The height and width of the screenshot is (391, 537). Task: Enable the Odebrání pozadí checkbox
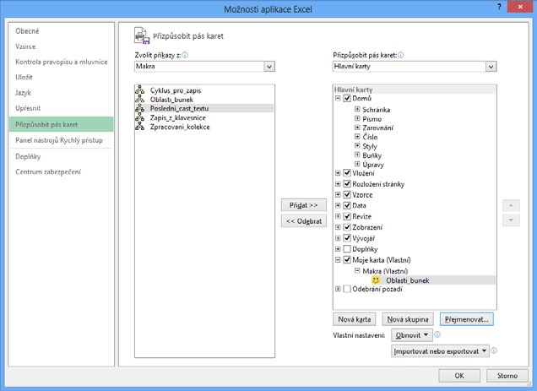coord(347,289)
